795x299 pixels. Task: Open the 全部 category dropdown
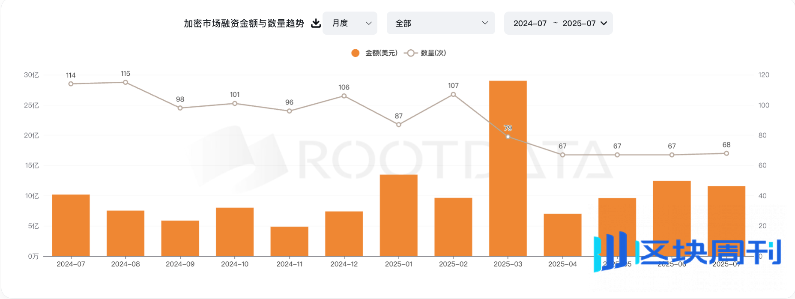(x=441, y=23)
